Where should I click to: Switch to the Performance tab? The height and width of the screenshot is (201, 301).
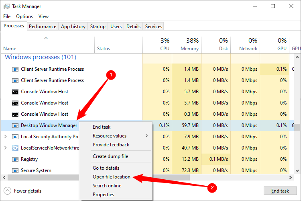point(42,27)
